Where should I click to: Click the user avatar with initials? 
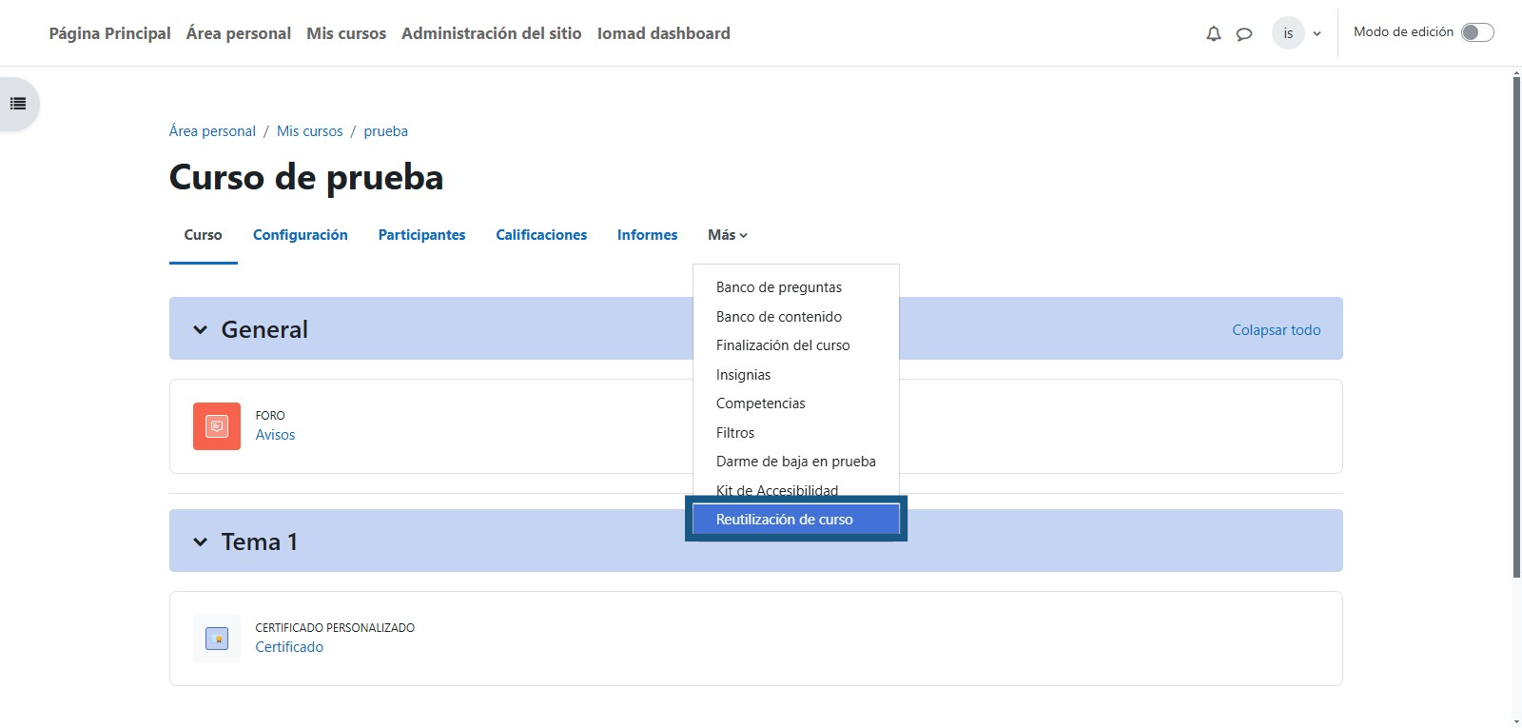pyautogui.click(x=1288, y=33)
